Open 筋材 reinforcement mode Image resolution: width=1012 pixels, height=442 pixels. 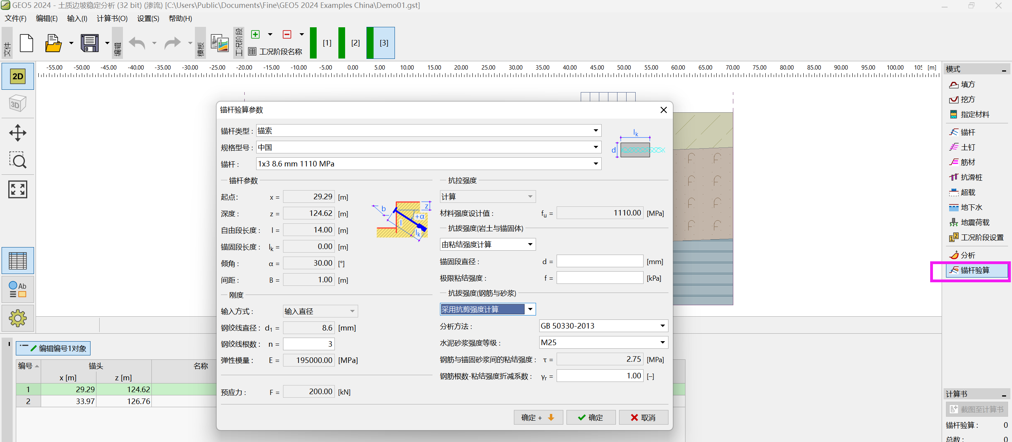[962, 162]
